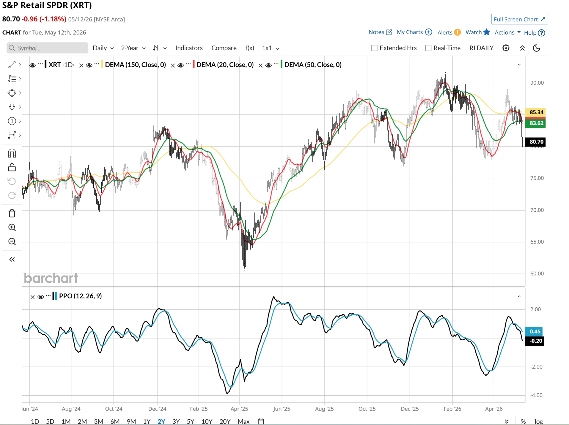Enable the Extended Hrs checkbox
Viewport: 569px width, 425px height.
tap(374, 48)
